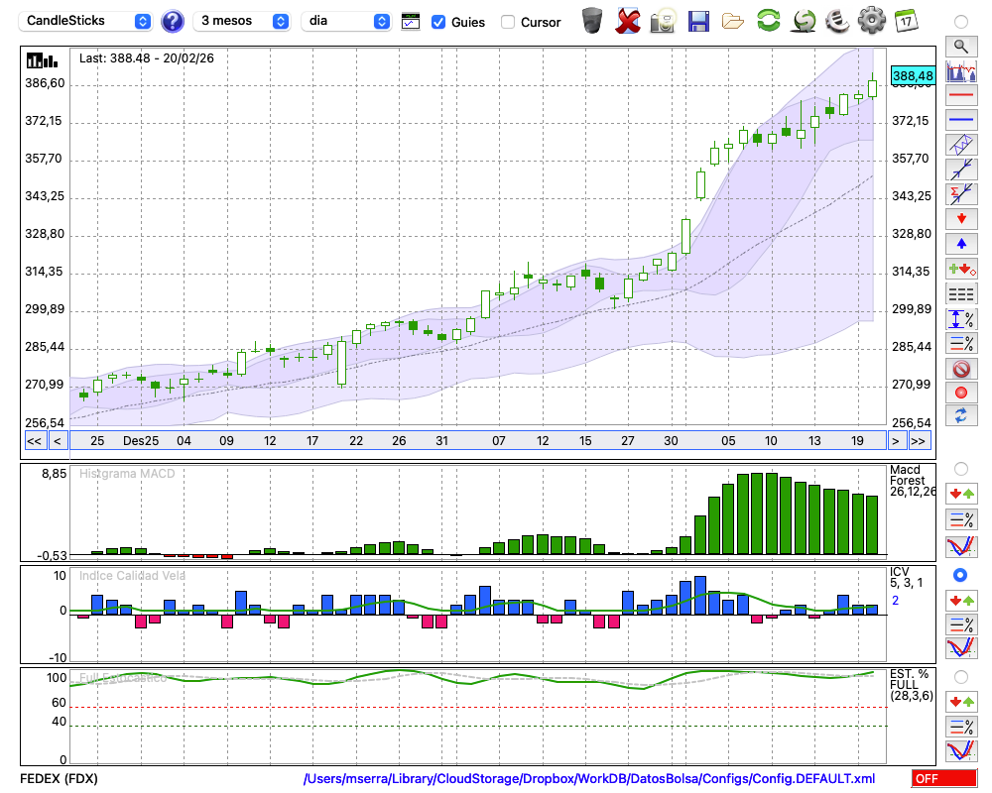Open the CandleSticks chart type dropdown
Image resolution: width=992 pixels, height=793 pixels.
coord(86,21)
